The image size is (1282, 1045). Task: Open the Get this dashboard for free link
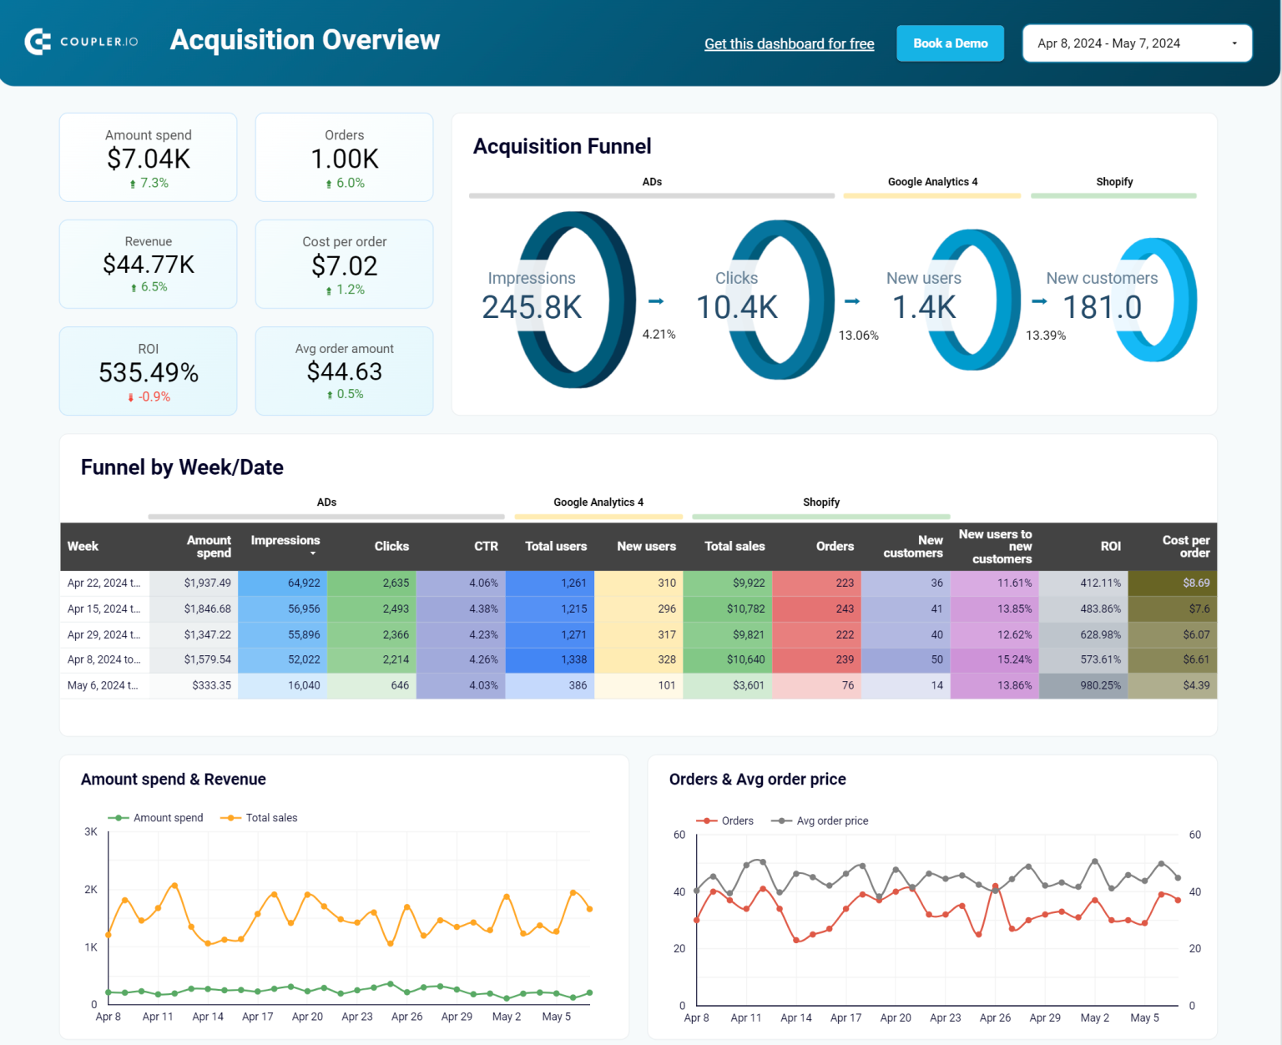tap(789, 43)
